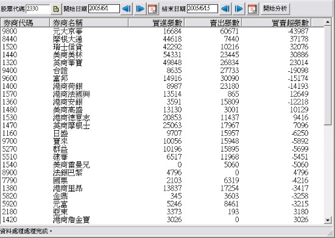This screenshot has height=238, width=335.
Task: Select row 1570 港商法國興
Action: 162,94
